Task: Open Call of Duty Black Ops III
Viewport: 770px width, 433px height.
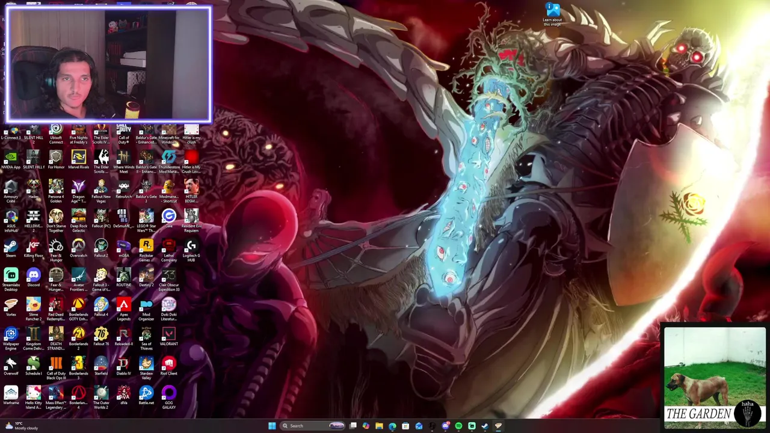Action: [56, 369]
